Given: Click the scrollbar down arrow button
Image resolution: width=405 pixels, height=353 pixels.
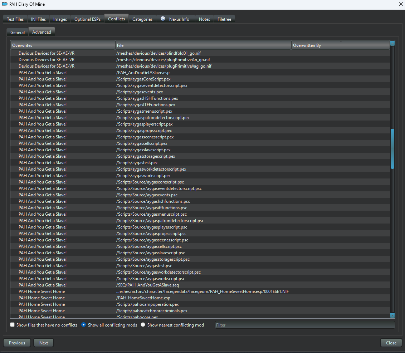Looking at the screenshot, I should tap(392, 315).
